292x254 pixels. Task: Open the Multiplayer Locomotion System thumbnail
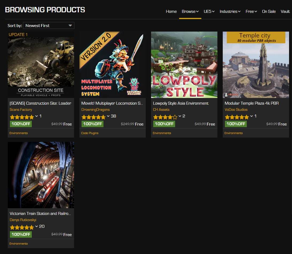113,65
